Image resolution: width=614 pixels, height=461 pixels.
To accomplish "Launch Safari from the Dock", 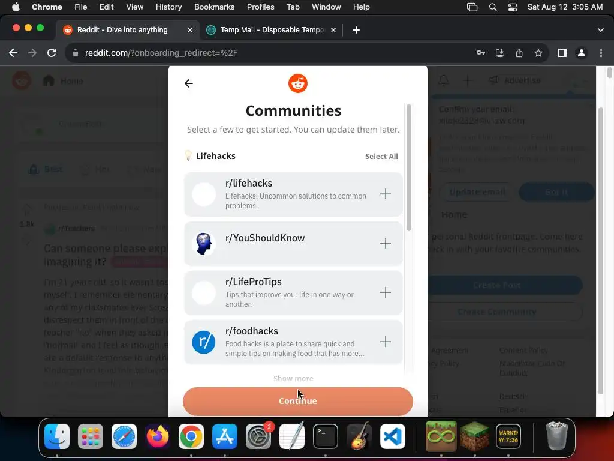I will tap(124, 436).
